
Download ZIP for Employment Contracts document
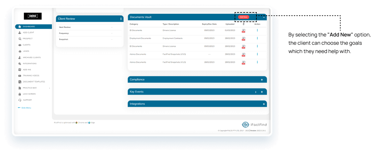click(x=244, y=38)
